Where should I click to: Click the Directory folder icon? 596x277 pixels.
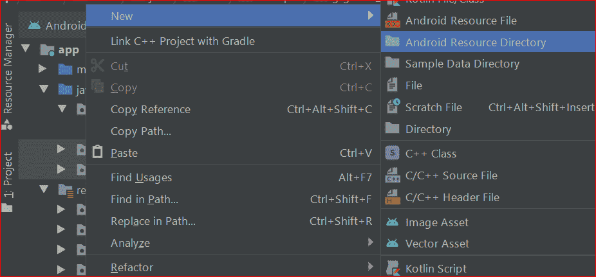392,129
